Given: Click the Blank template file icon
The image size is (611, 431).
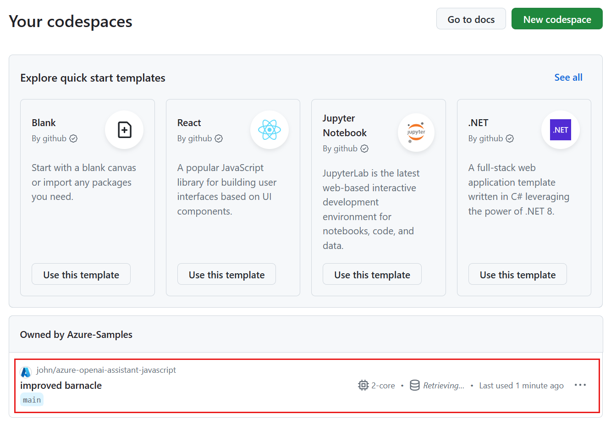Looking at the screenshot, I should (x=124, y=130).
